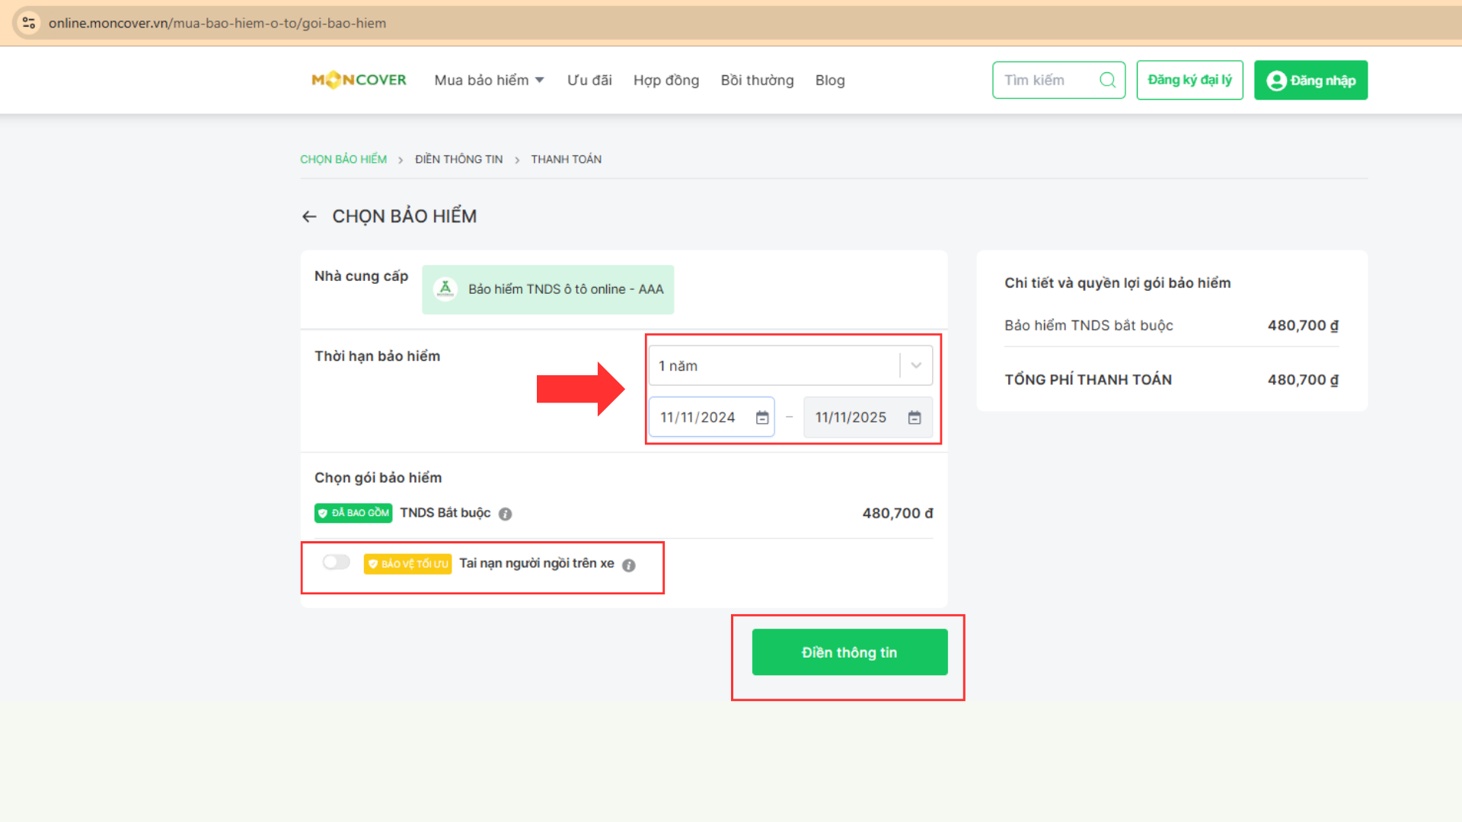Click the Tai nạn người ngồi trên xe label

tap(536, 563)
